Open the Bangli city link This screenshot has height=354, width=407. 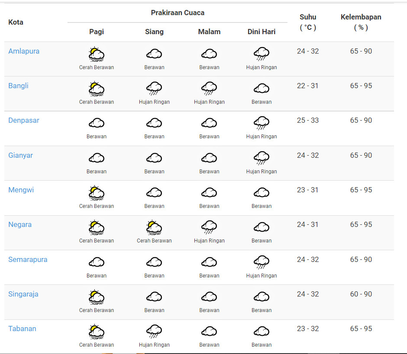point(18,86)
